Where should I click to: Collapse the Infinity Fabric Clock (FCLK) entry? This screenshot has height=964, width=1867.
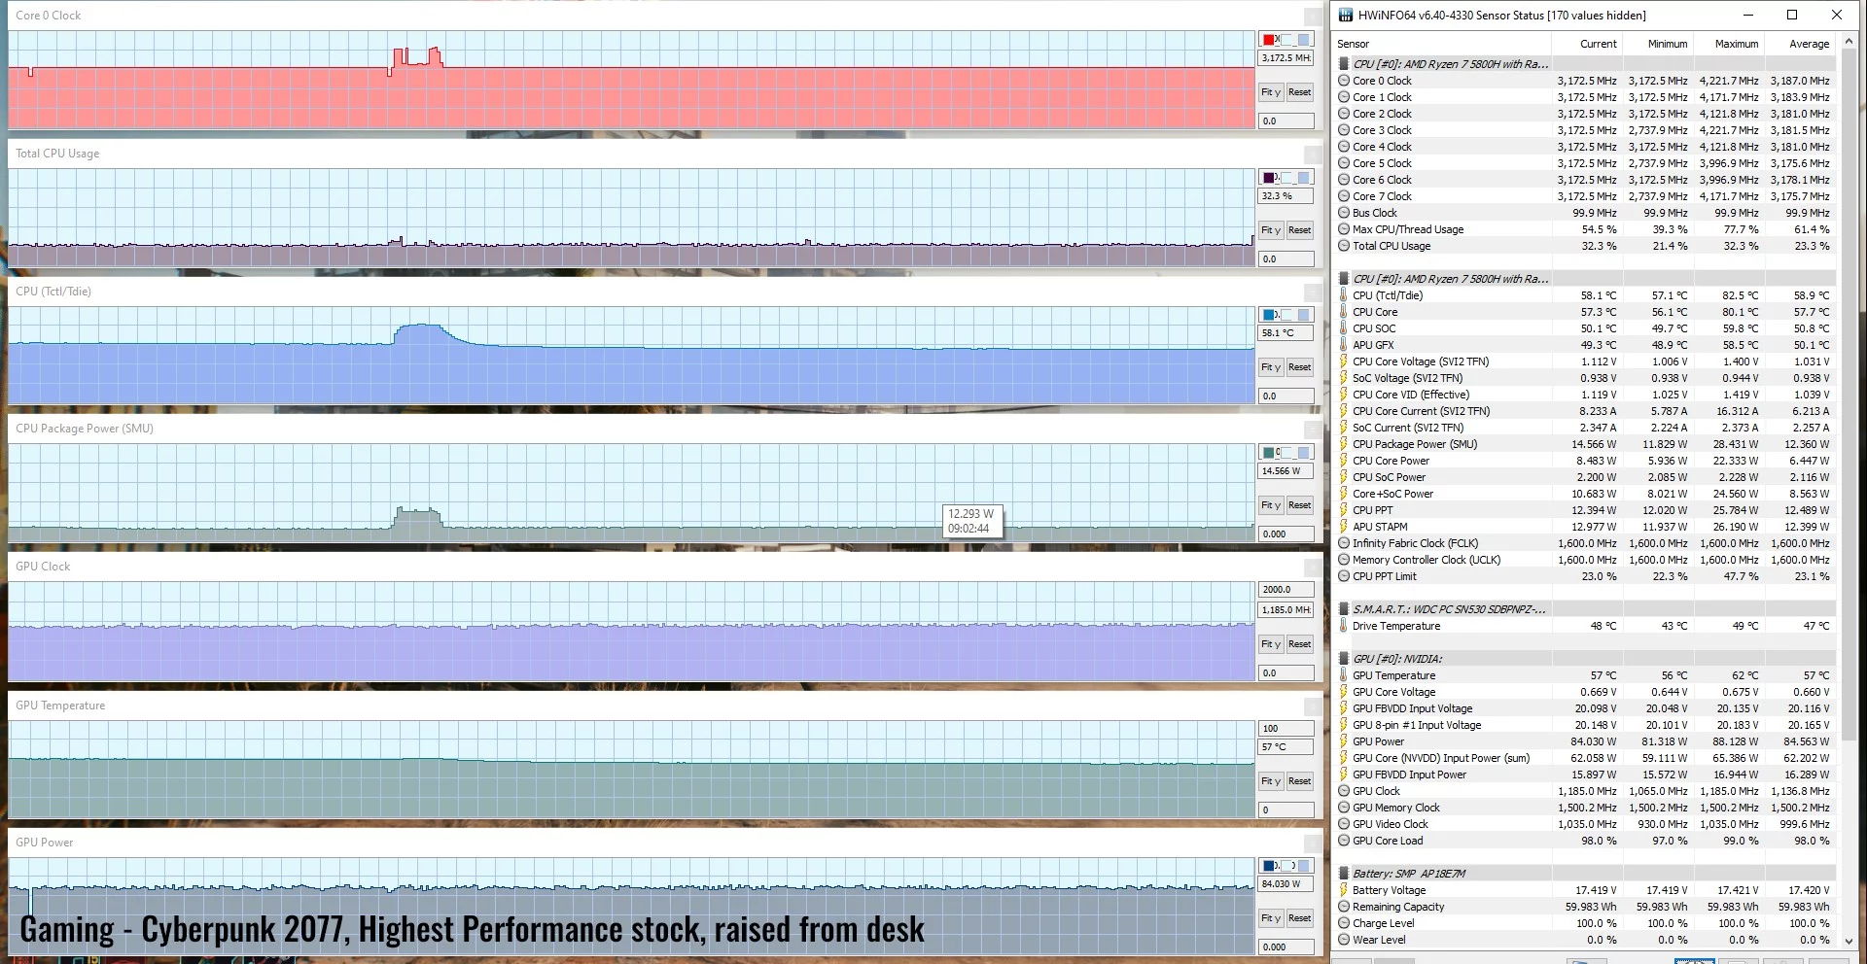1345,543
